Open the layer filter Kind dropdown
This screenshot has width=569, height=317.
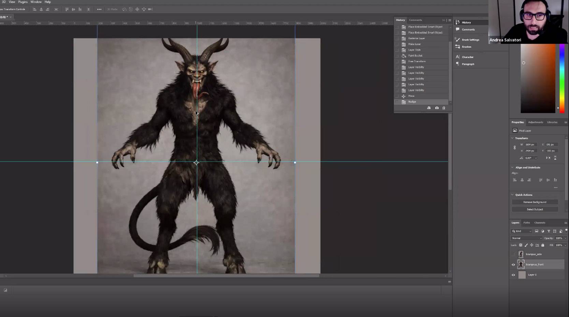[x=522, y=231]
